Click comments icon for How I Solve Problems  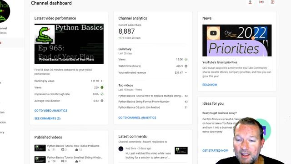click(x=63, y=150)
